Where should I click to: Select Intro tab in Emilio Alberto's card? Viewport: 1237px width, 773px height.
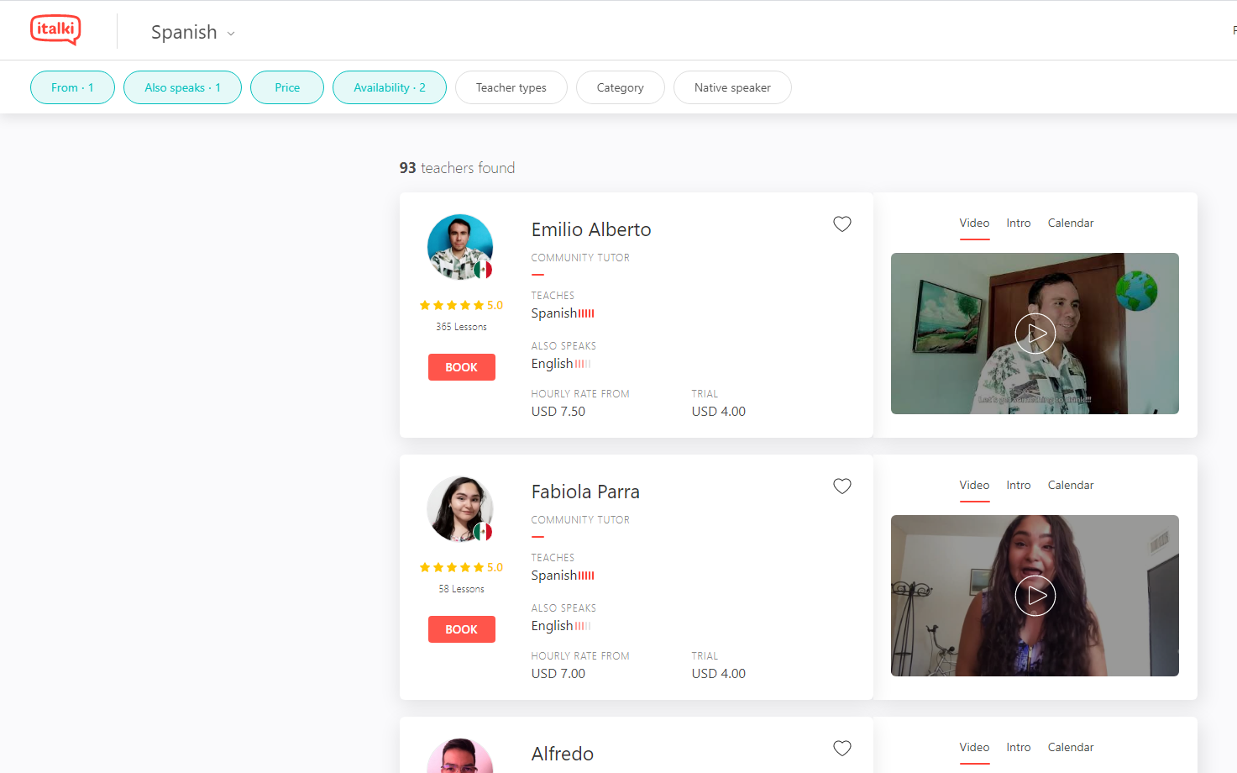coord(1019,223)
